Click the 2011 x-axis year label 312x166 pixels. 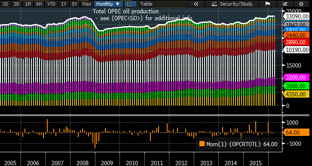point(157,163)
